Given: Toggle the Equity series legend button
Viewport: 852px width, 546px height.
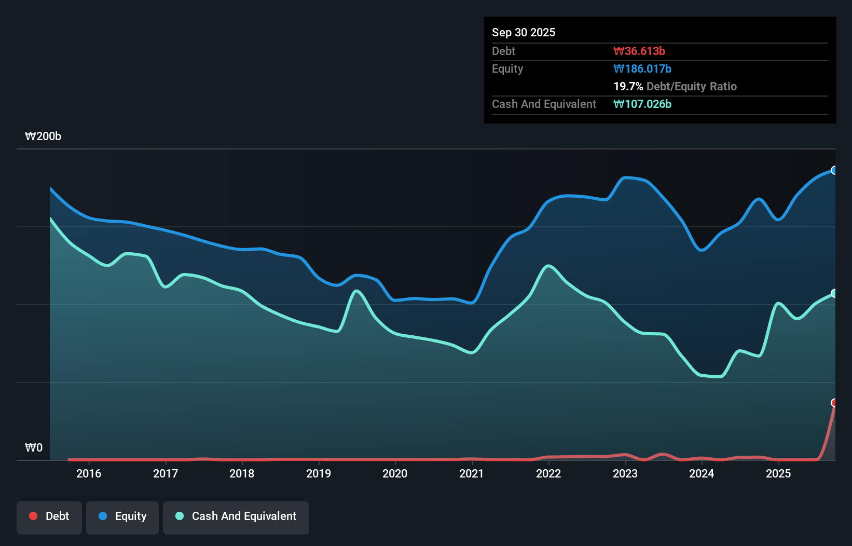Looking at the screenshot, I should point(122,517).
